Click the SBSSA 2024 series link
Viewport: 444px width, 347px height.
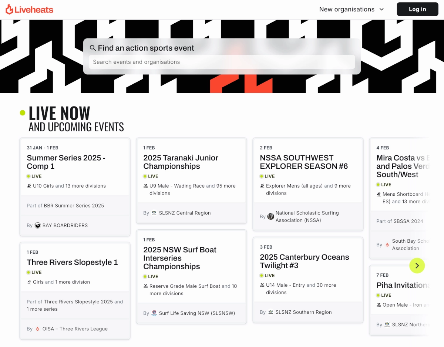(408, 221)
